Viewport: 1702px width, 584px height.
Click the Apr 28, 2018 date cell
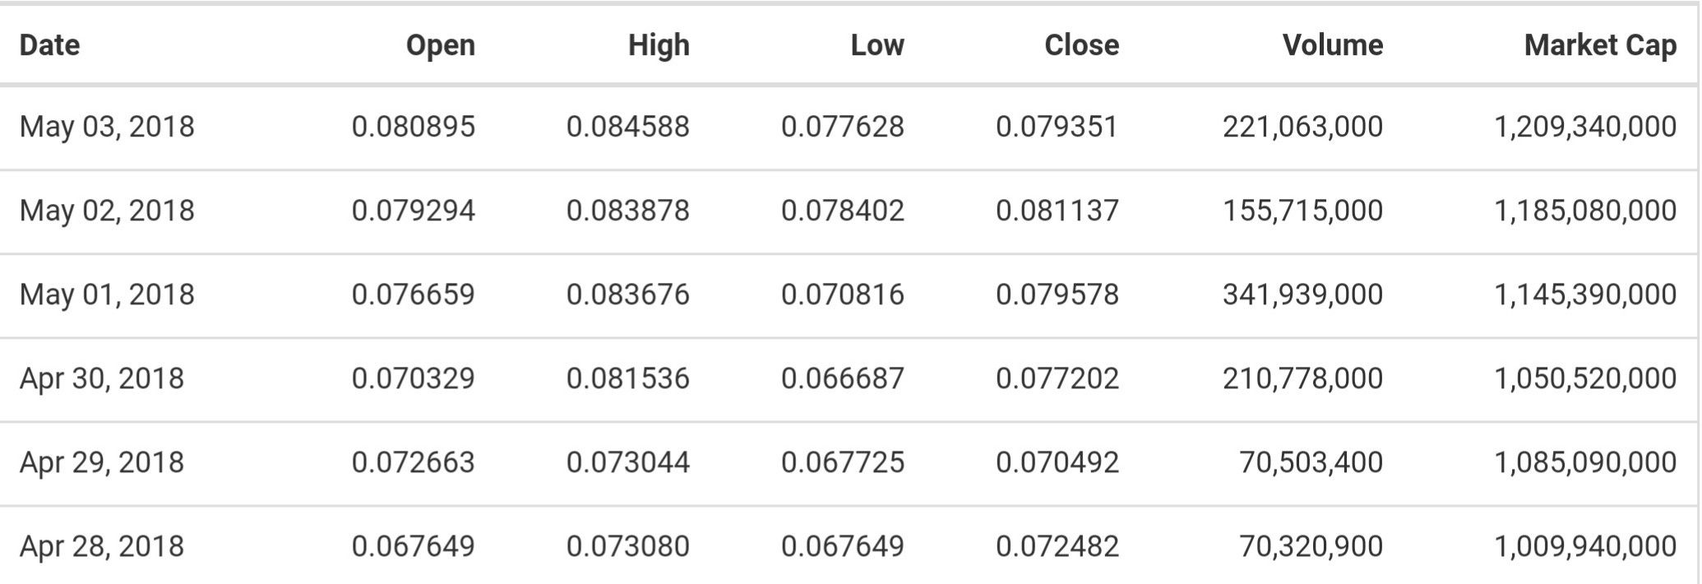(x=102, y=546)
